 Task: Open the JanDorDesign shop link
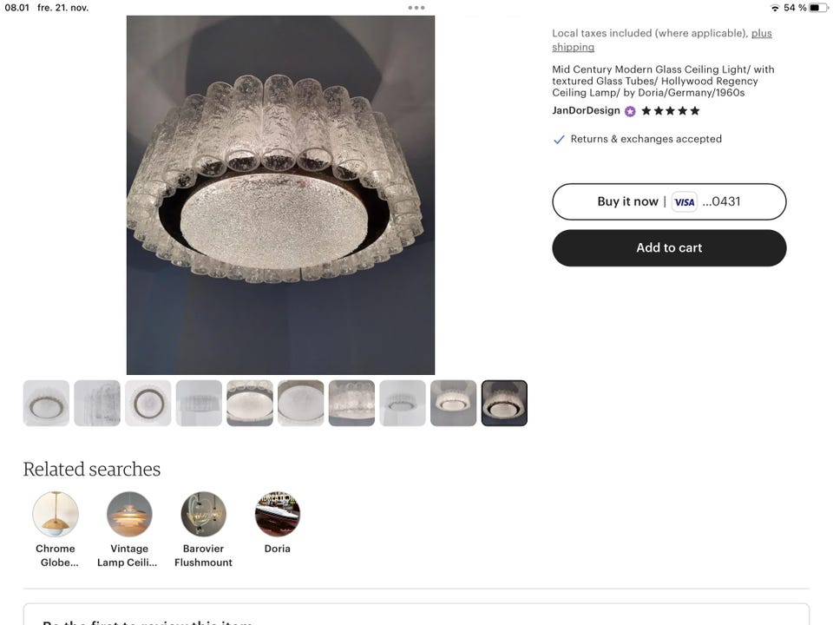click(586, 111)
